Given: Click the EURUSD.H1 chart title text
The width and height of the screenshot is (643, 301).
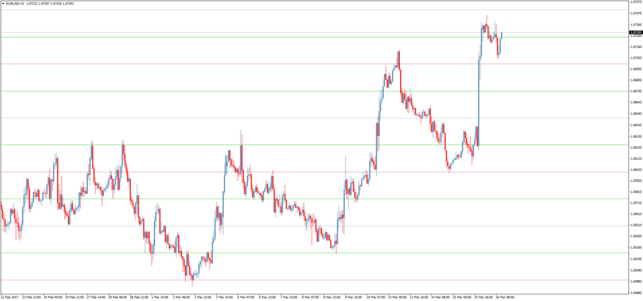Looking at the screenshot, I should pos(15,3).
